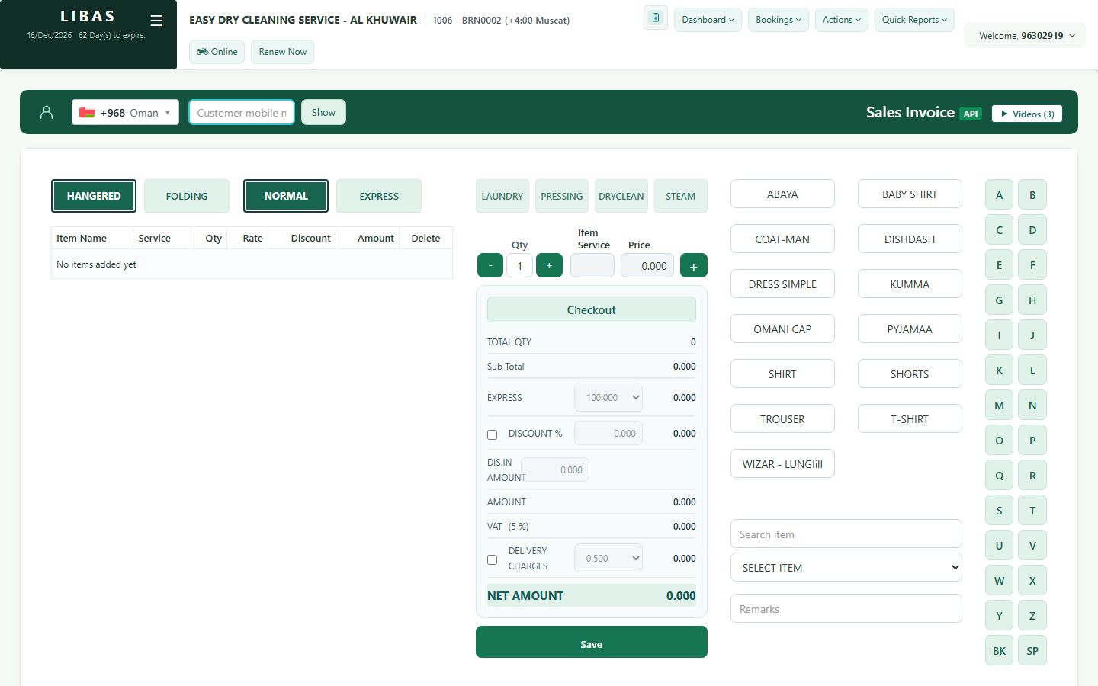This screenshot has height=686, width=1098.
Task: Select NORMAL service speed
Action: [286, 196]
